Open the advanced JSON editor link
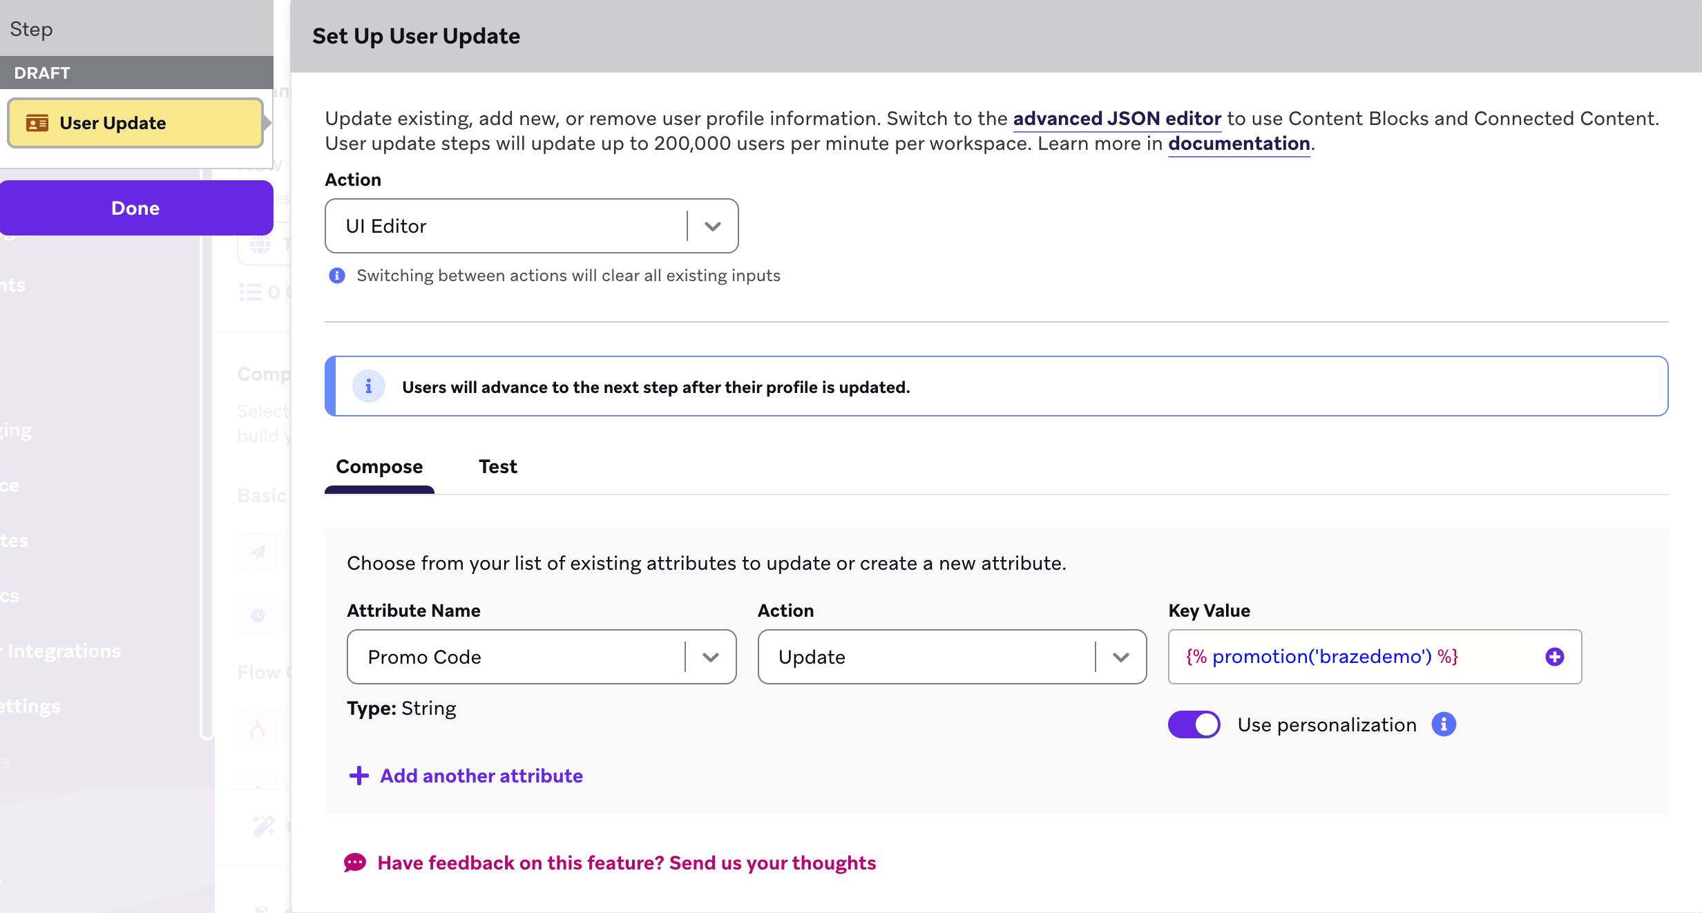The image size is (1702, 913). (1117, 119)
